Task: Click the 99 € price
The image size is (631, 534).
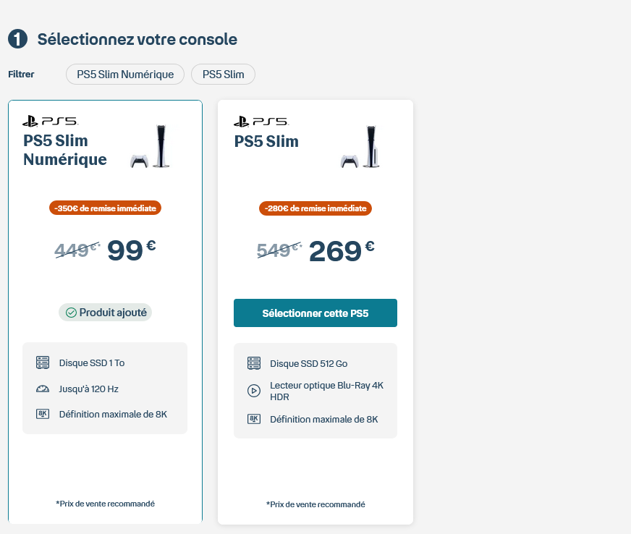Action: point(131,250)
